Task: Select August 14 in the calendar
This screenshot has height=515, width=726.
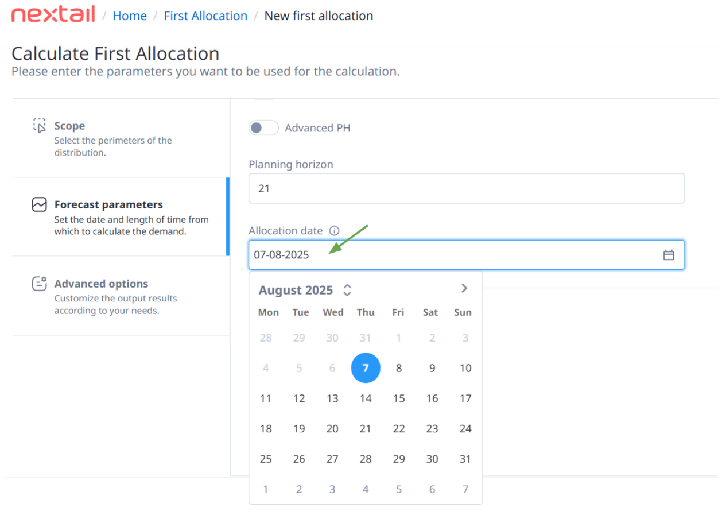Action: 366,398
